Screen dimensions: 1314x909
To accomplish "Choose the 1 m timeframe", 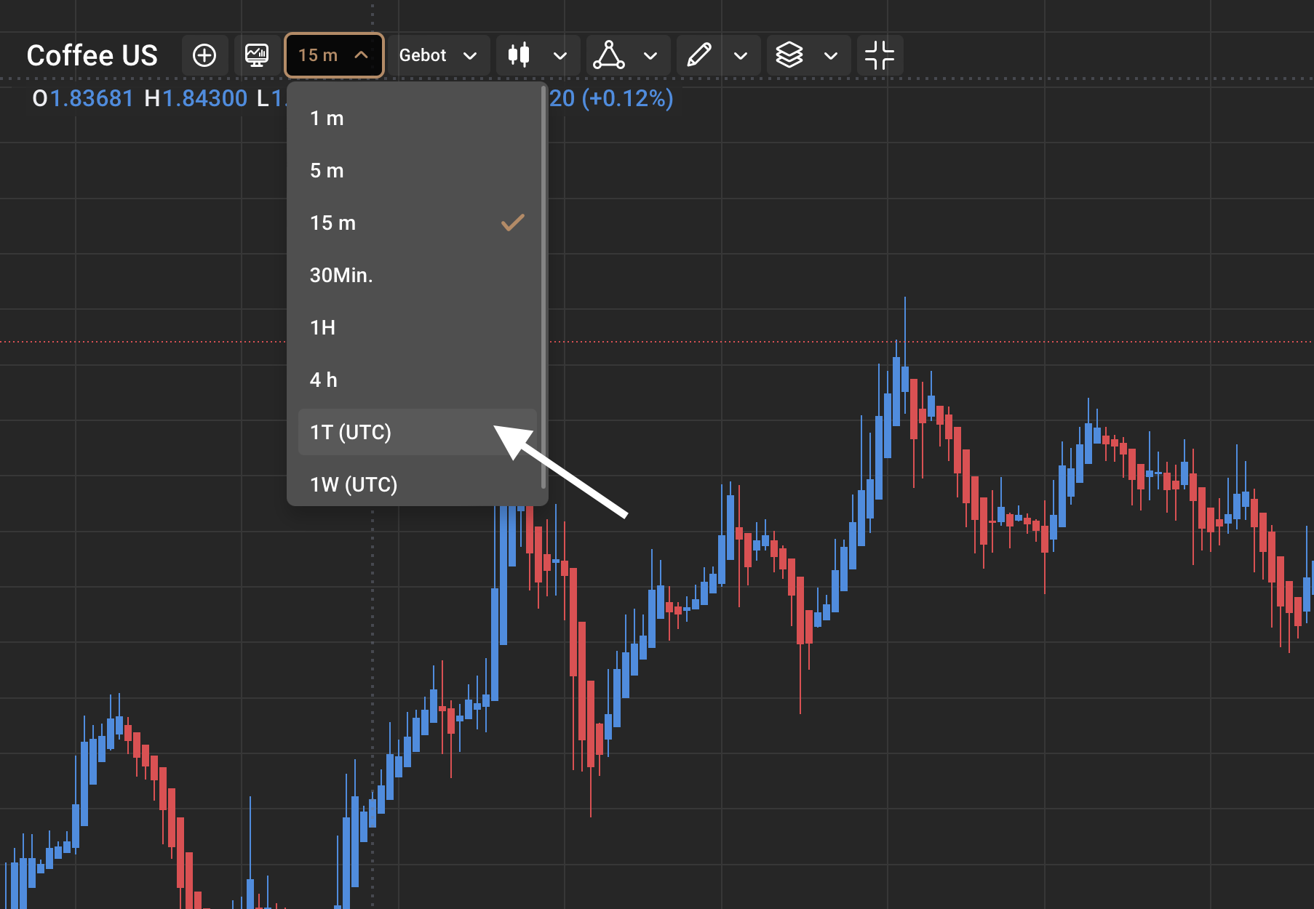I will pos(417,119).
